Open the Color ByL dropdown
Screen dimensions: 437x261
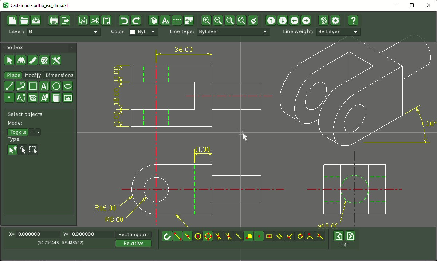pos(143,32)
